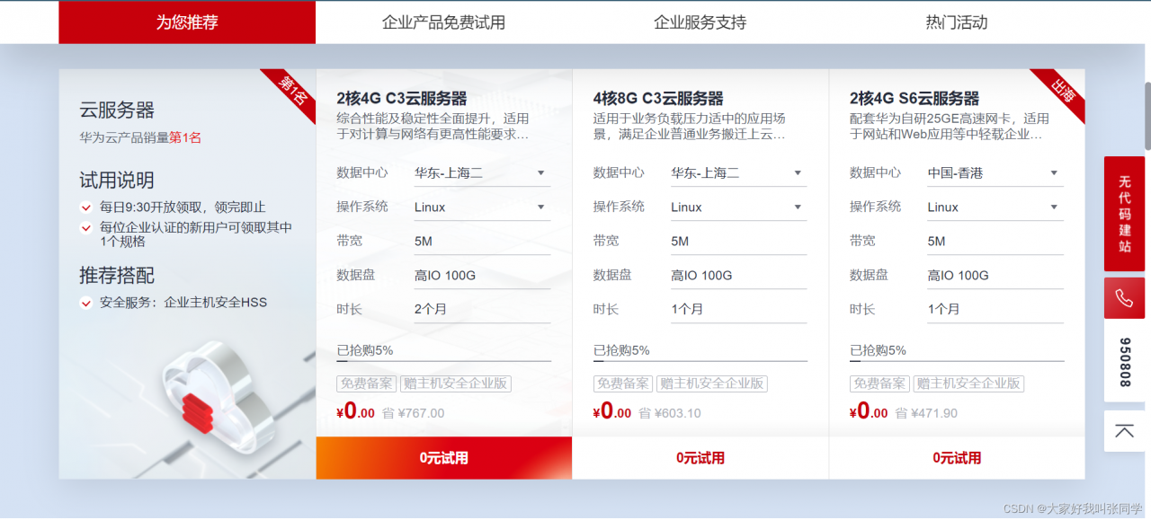
Task: Expand 操作系统 dropdown for 2核4G C3云服务器
Action: click(482, 207)
